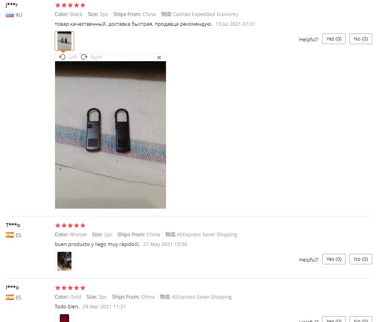
Task: Mark the J***r review not helpful
Action: point(361,39)
